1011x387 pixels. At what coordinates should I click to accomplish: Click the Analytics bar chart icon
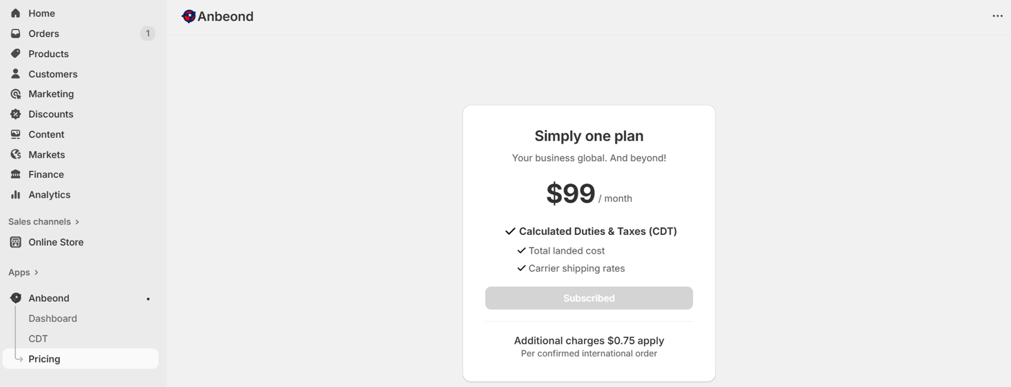16,194
